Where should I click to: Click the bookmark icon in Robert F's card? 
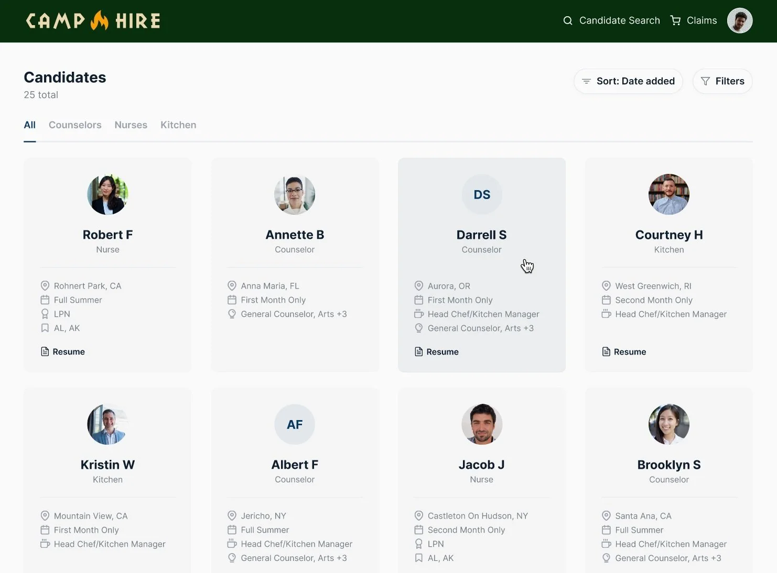[45, 328]
